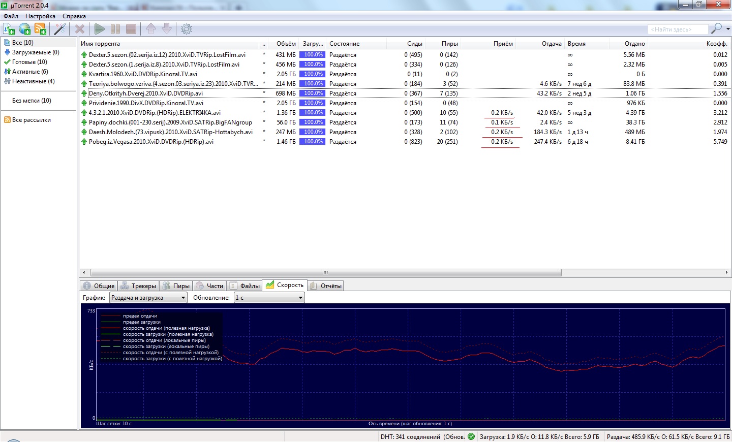
Task: Open the Настройка menu
Action: (x=40, y=16)
